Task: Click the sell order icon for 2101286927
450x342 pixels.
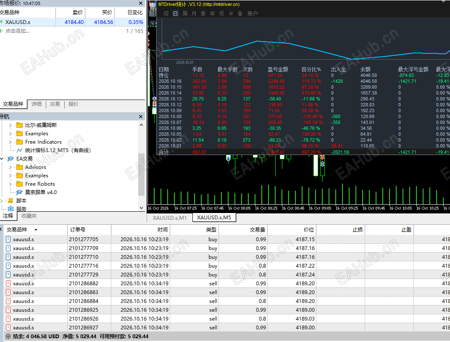Action: tap(8, 327)
